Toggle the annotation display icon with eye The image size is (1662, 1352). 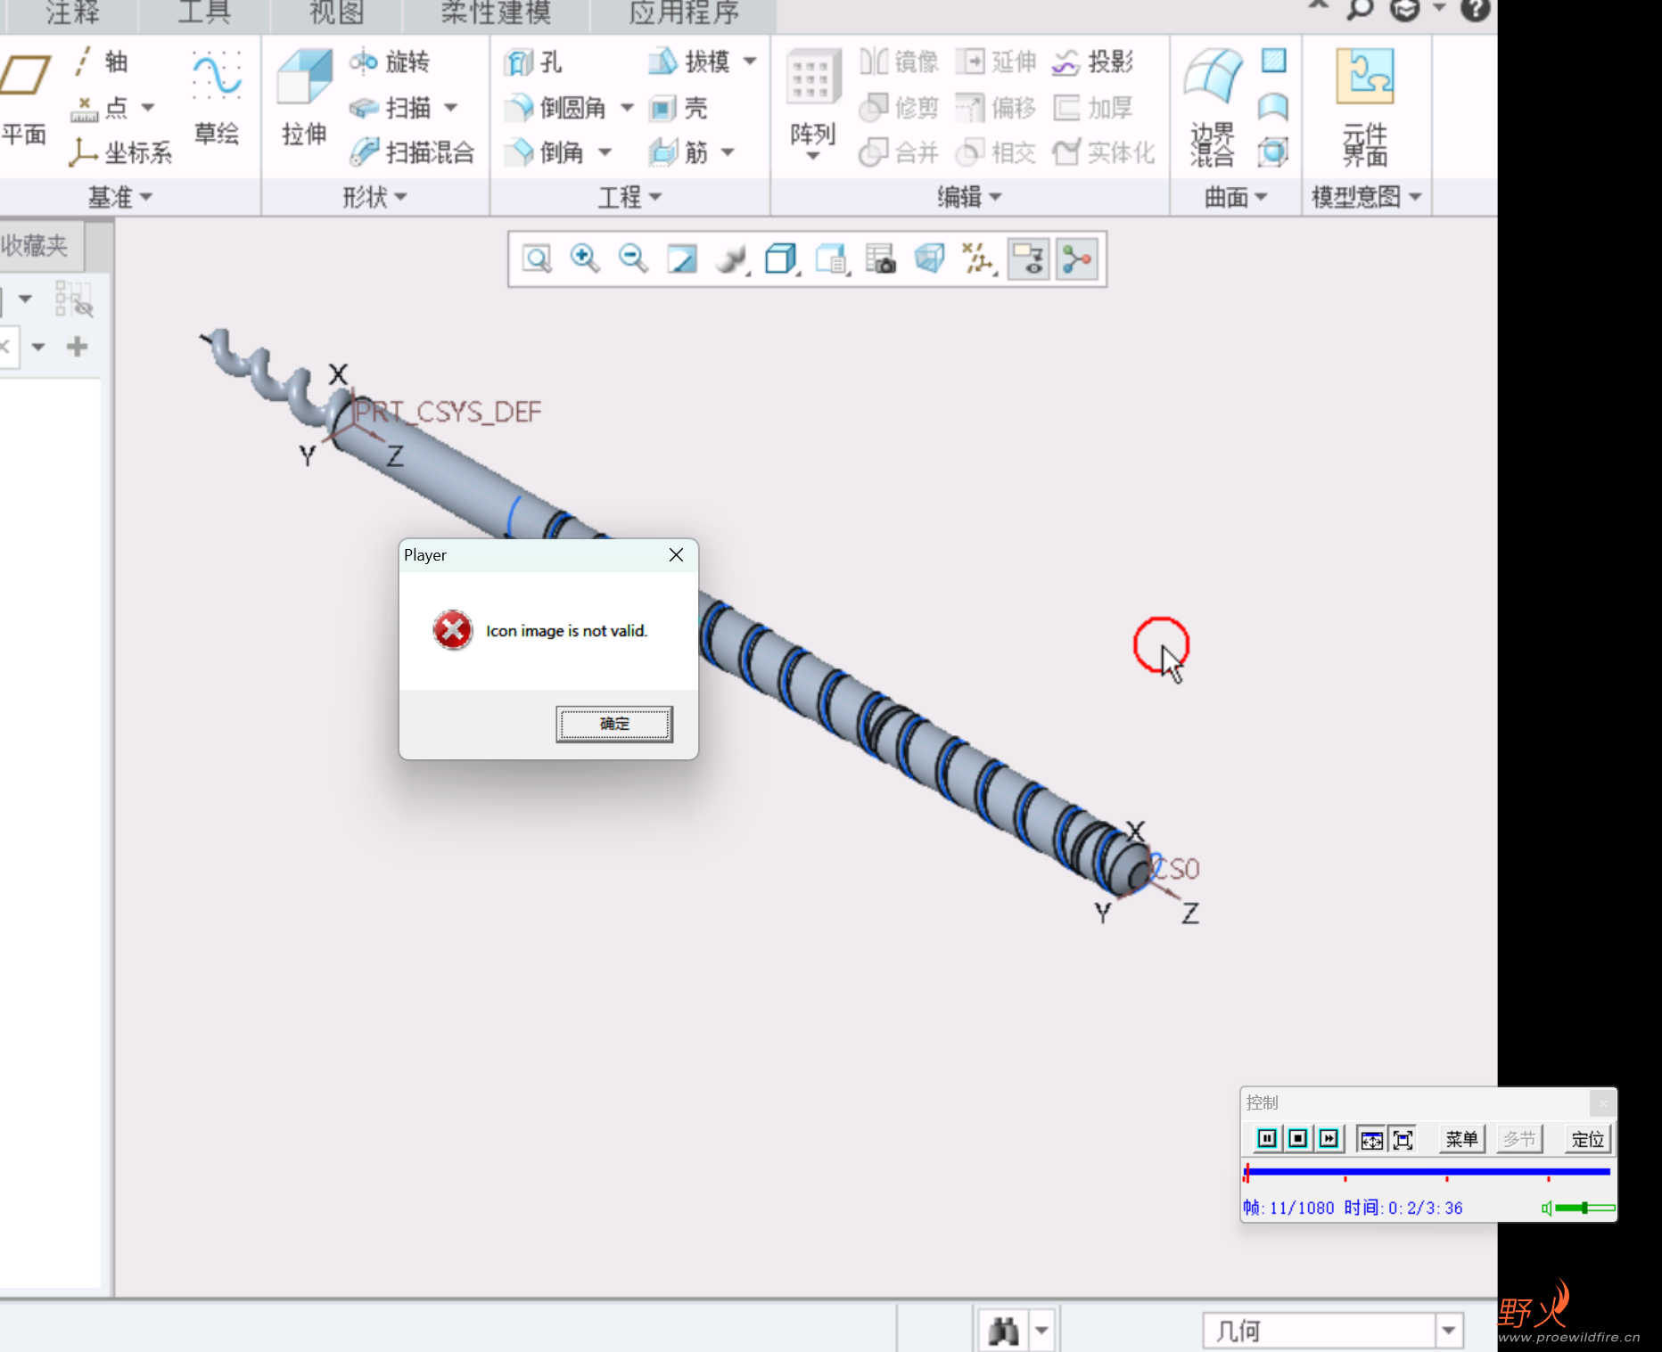[x=1028, y=259]
